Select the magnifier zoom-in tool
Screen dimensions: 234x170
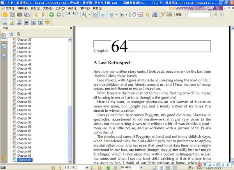click(85, 14)
